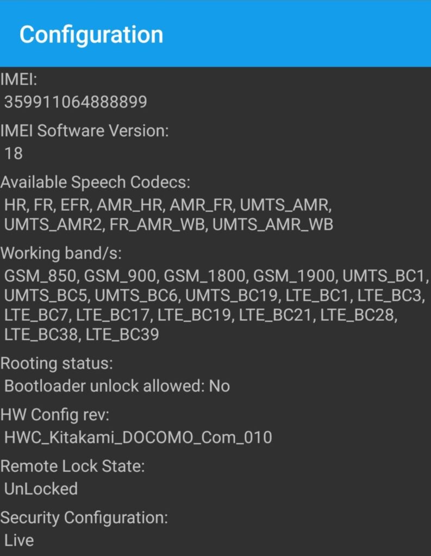
Task: Tap the software version value 18
Action: [14, 154]
